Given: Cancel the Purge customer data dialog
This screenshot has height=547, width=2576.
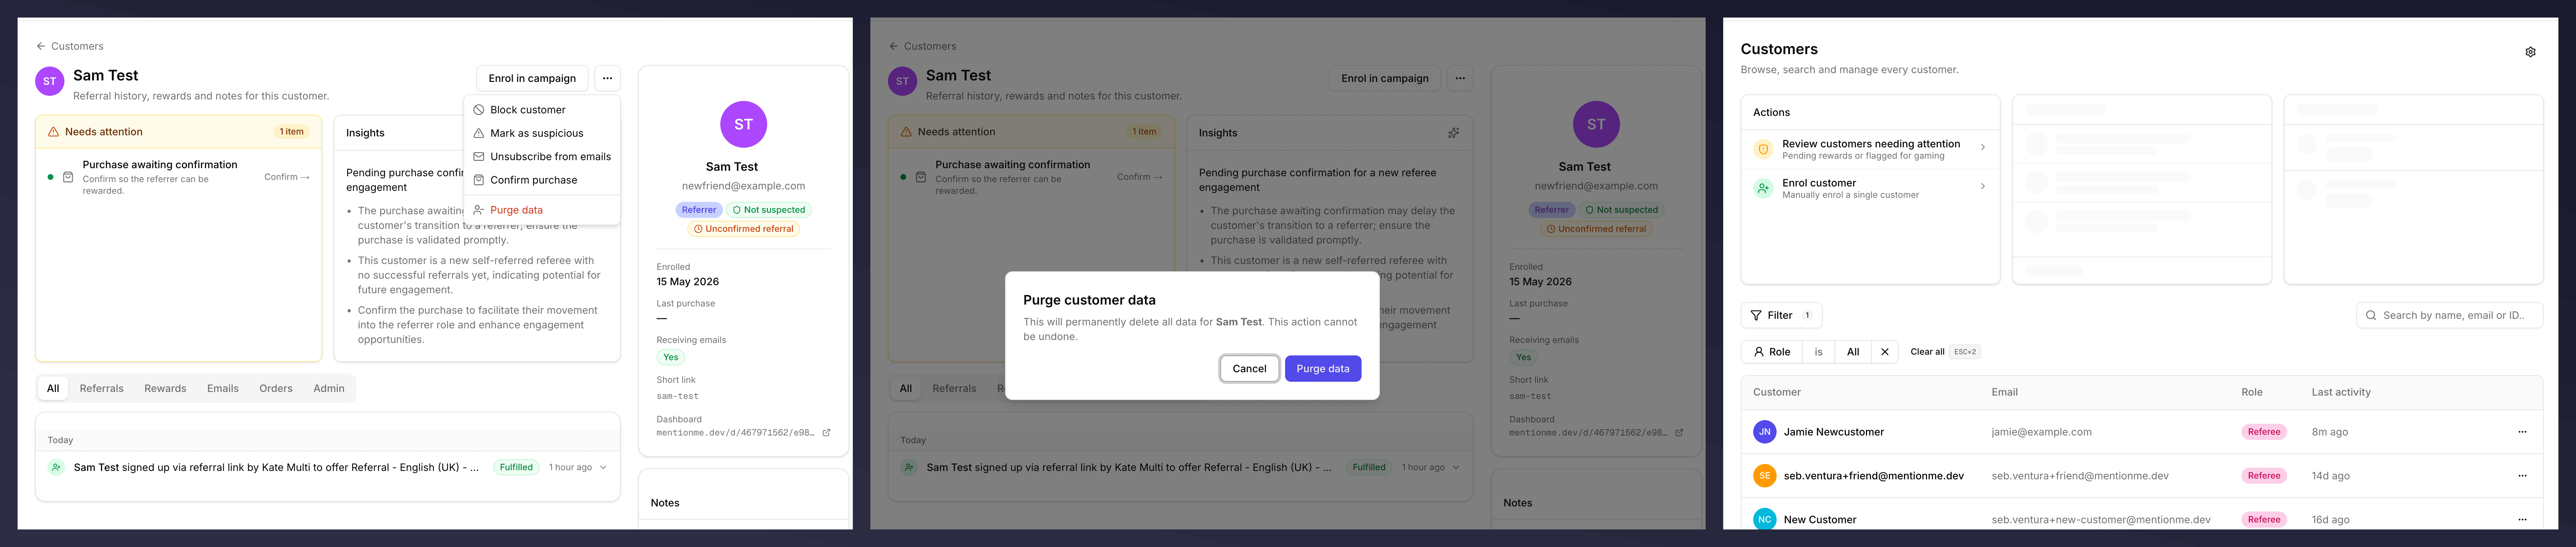Looking at the screenshot, I should click(1249, 368).
